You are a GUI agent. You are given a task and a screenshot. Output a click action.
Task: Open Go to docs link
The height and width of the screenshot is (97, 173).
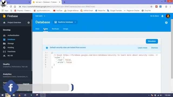[154, 16]
